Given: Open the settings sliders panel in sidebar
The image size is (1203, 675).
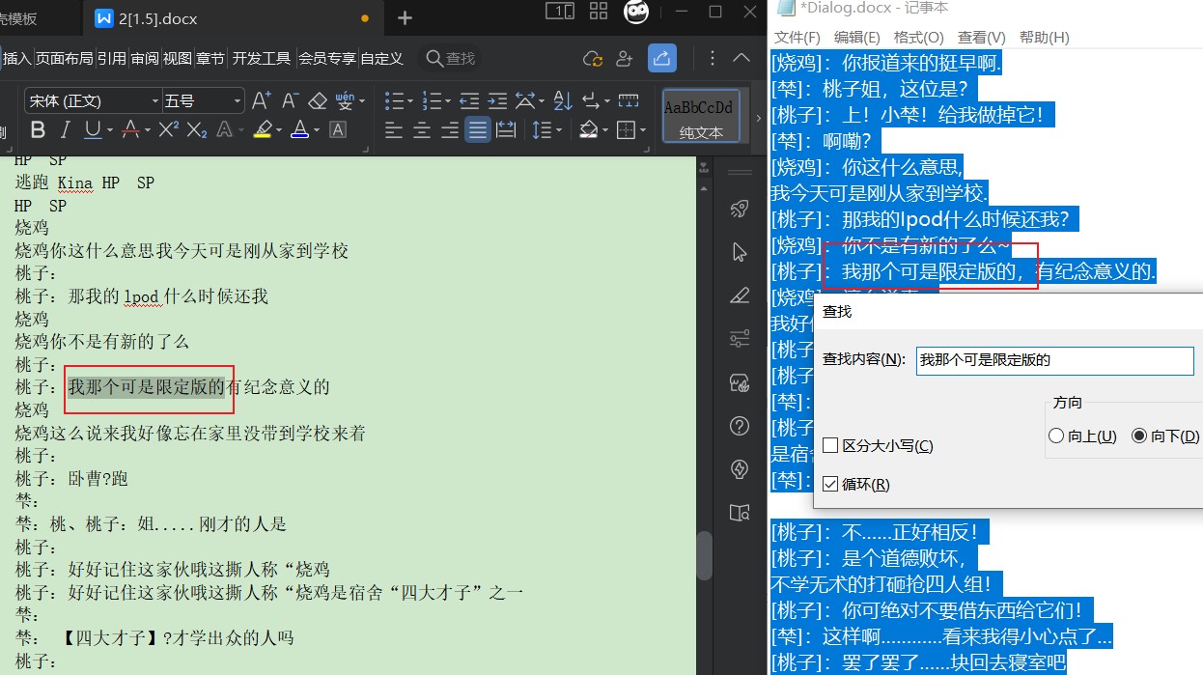Looking at the screenshot, I should click(x=740, y=338).
